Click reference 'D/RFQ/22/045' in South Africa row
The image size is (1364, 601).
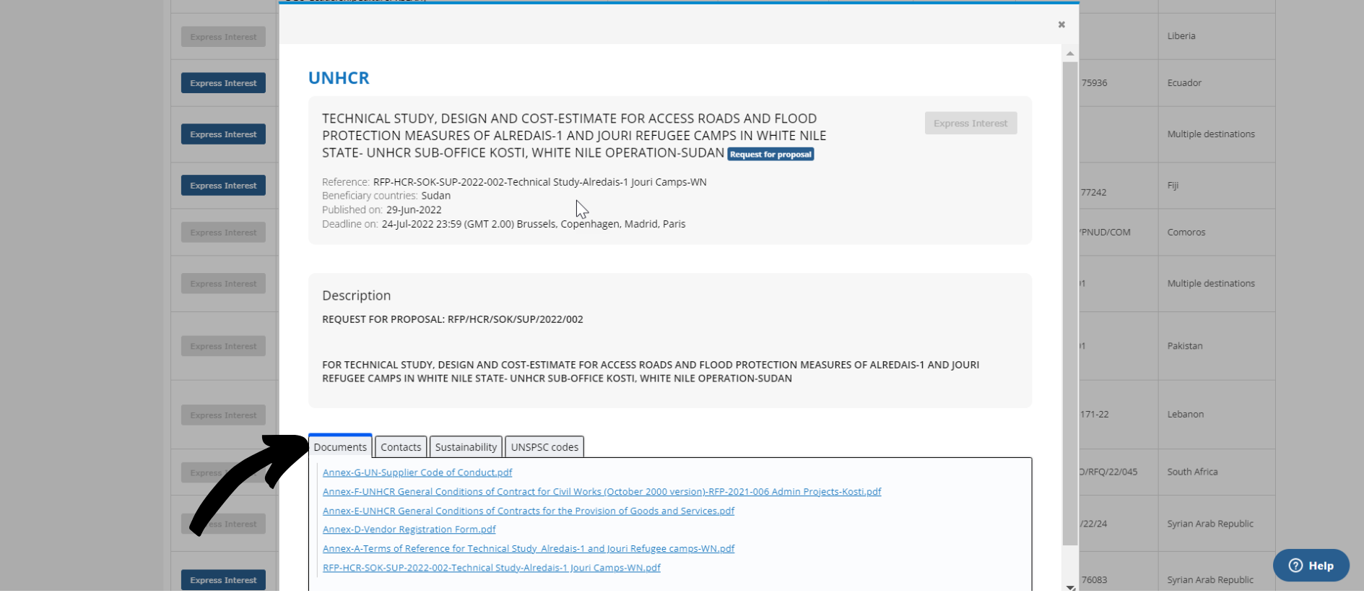pyautogui.click(x=1108, y=472)
